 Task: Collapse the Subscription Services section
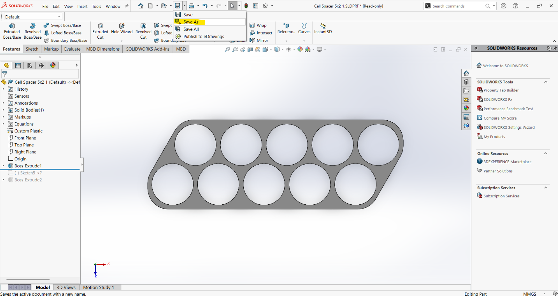(x=546, y=188)
